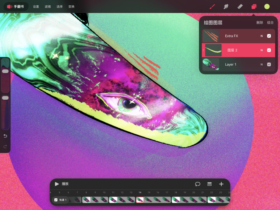Jump to frame number 23 marker

point(220,192)
